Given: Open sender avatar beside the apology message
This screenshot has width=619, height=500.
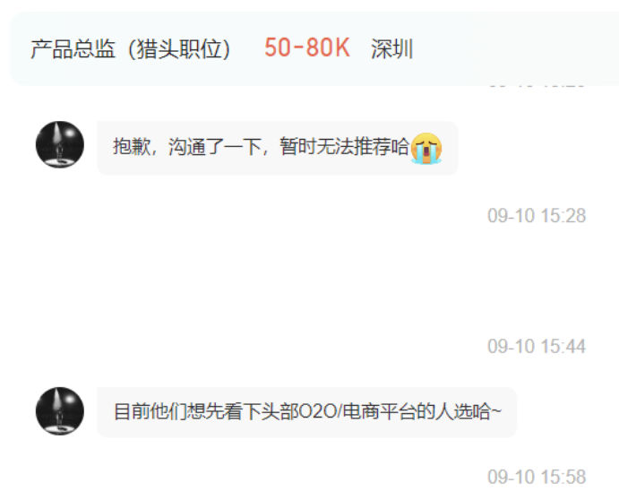Looking at the screenshot, I should click(x=60, y=144).
